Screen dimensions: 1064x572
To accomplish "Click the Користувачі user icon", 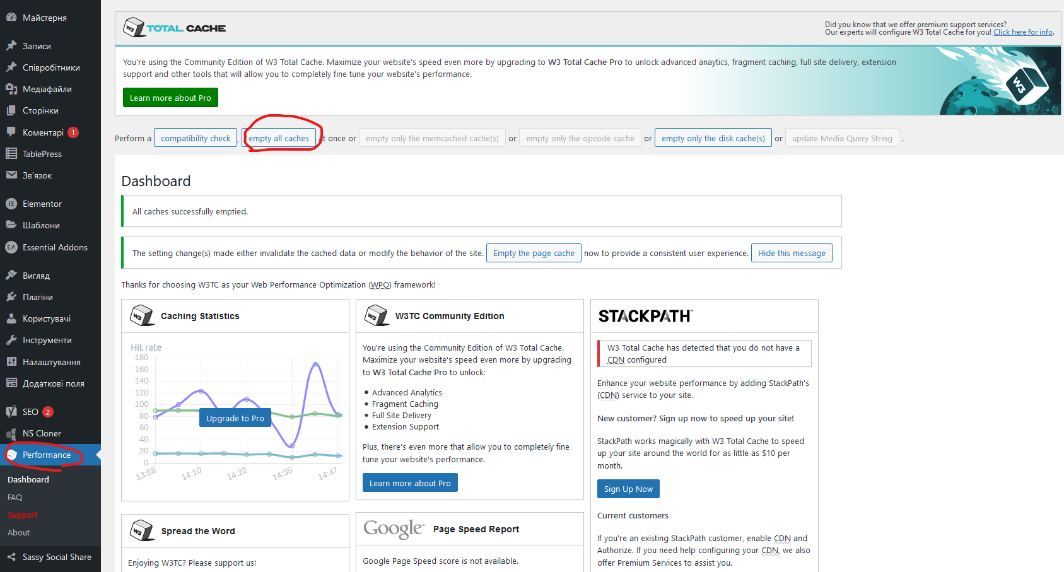I will pos(11,318).
